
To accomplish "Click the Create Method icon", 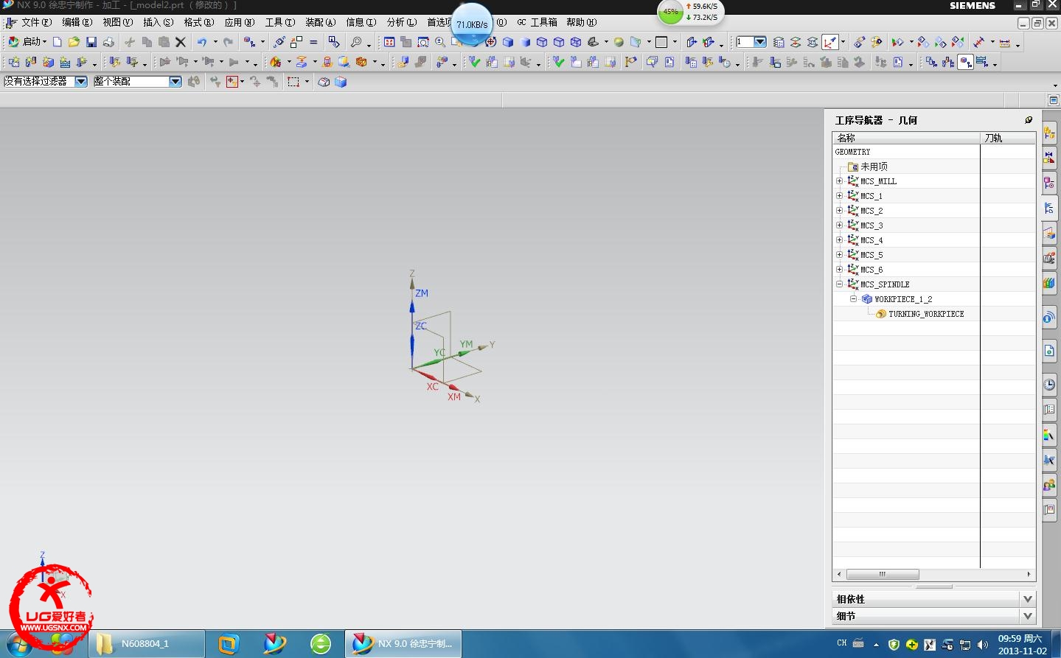I will [x=65, y=63].
